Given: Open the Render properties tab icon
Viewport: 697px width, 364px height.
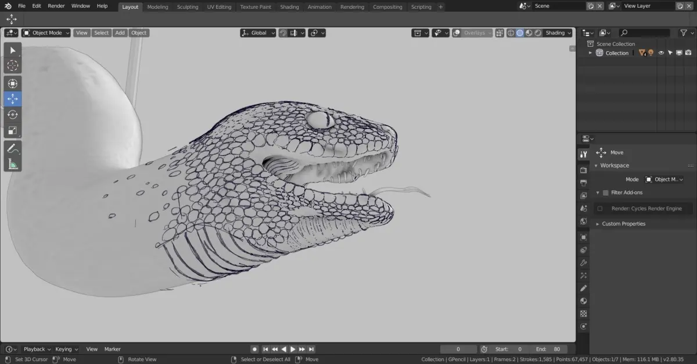Looking at the screenshot, I should pos(584,170).
